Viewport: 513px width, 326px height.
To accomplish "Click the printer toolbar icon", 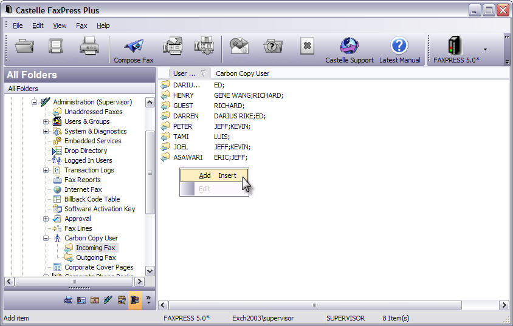I will (89, 46).
